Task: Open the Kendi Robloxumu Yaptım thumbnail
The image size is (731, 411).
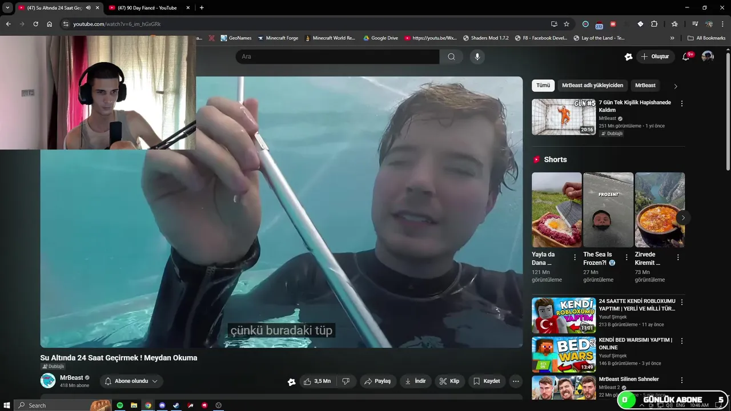Action: pyautogui.click(x=564, y=315)
